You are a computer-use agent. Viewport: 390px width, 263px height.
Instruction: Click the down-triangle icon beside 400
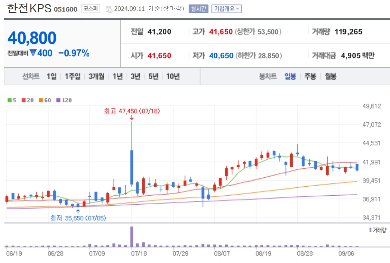33,53
